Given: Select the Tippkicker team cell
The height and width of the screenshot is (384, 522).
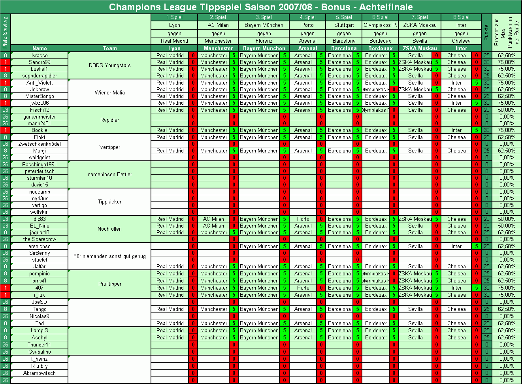Looking at the screenshot, I should point(109,202).
